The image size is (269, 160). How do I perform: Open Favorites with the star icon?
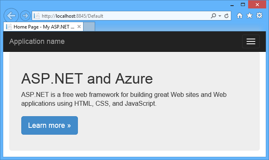[249, 15]
